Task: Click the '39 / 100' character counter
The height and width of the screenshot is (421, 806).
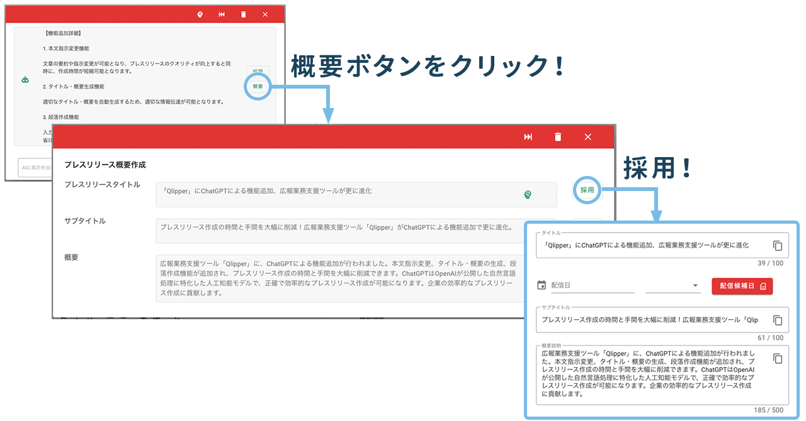Action: point(771,263)
